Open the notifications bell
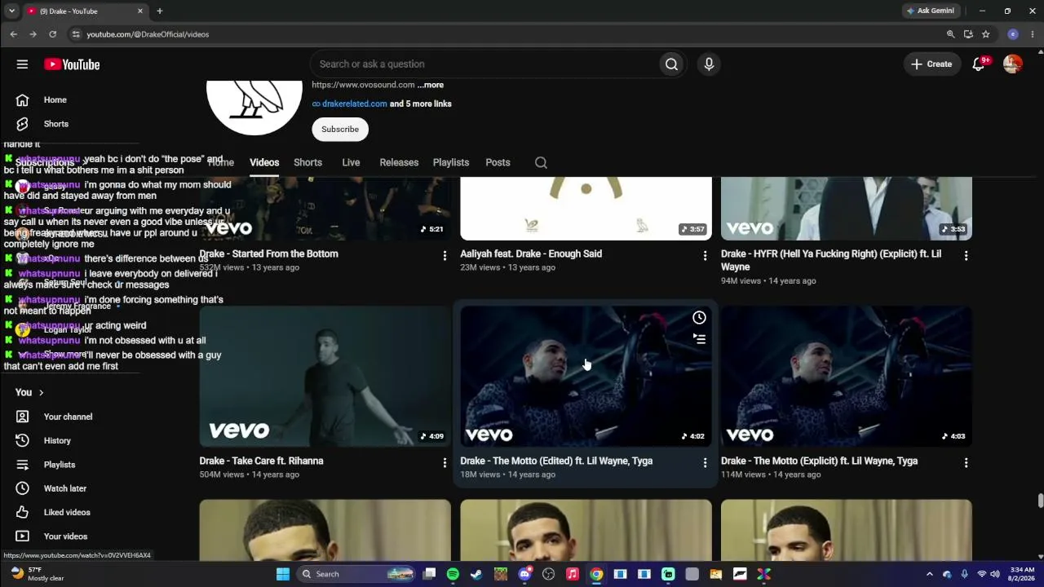This screenshot has height=587, width=1044. [979, 64]
